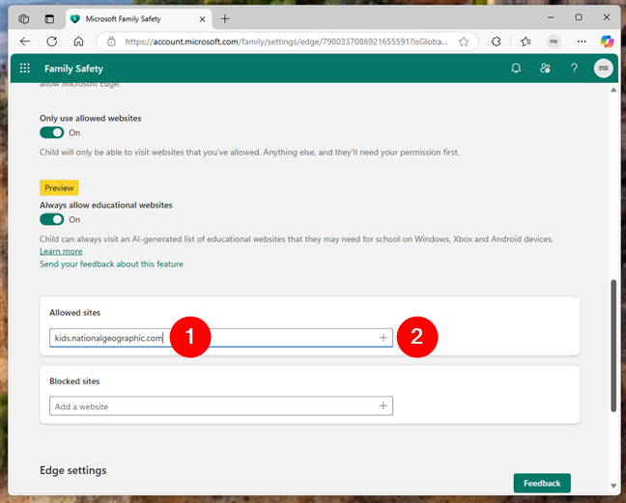This screenshot has height=503, width=626.
Task: Refresh the current page
Action: point(51,42)
